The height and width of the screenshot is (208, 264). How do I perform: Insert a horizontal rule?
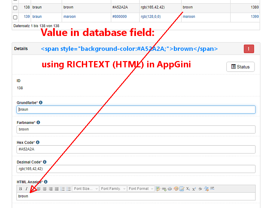[x=212, y=188]
